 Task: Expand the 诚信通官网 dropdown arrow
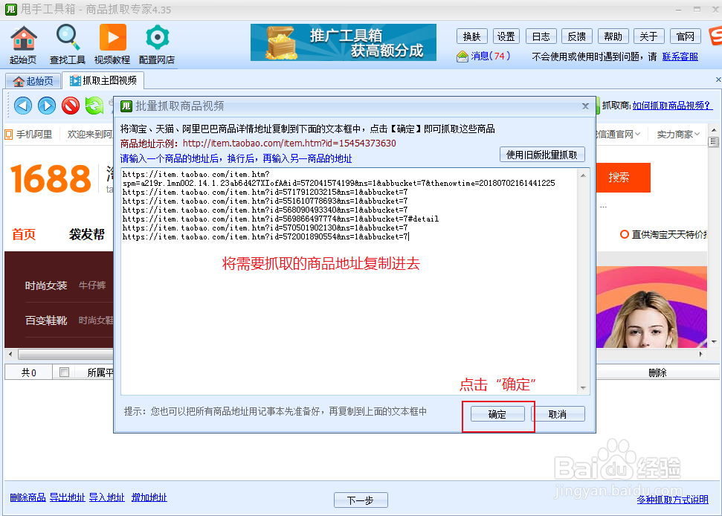637,135
